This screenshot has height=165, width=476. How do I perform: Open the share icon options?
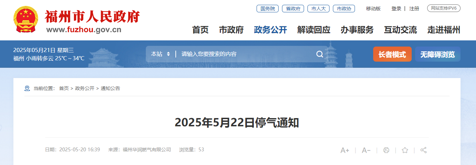click(424, 150)
